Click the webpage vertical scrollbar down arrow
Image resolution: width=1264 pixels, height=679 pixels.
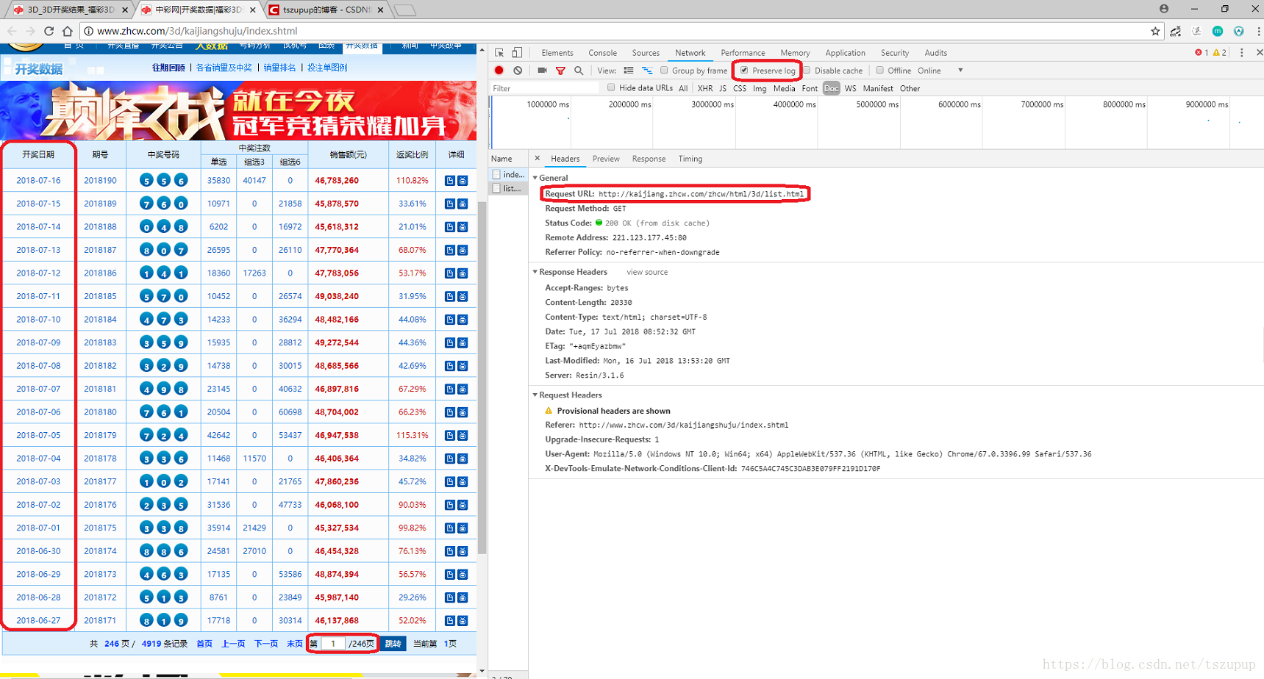click(x=482, y=671)
